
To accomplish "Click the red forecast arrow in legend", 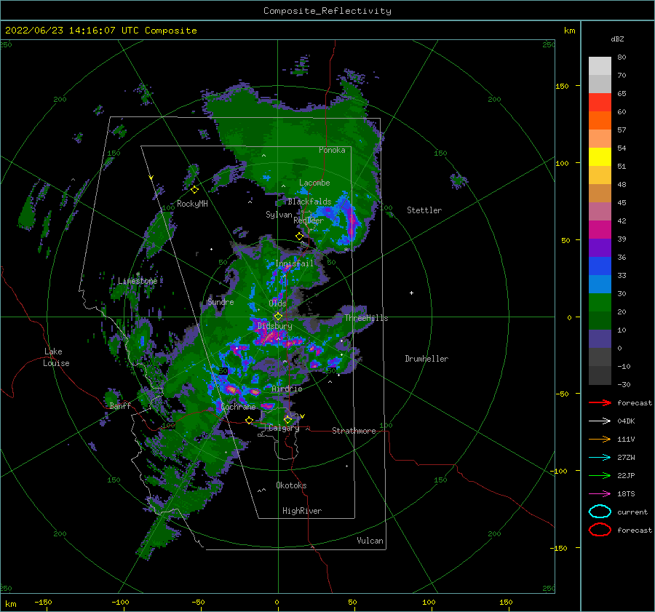I will click(x=600, y=402).
